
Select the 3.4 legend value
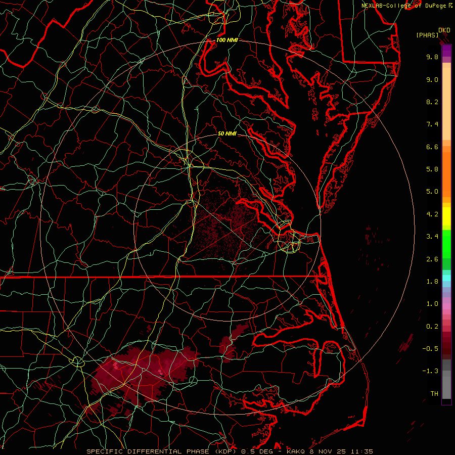coord(432,237)
